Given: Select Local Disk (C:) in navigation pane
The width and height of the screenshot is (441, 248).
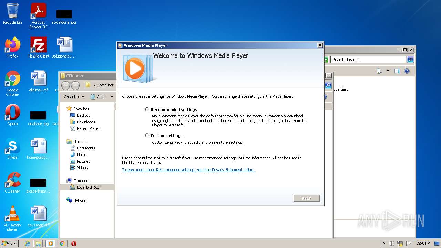Looking at the screenshot, I should [89, 187].
